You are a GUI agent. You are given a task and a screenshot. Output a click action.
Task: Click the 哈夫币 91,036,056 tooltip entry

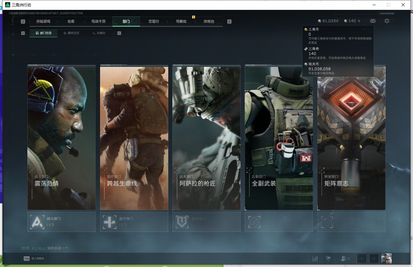(338, 68)
